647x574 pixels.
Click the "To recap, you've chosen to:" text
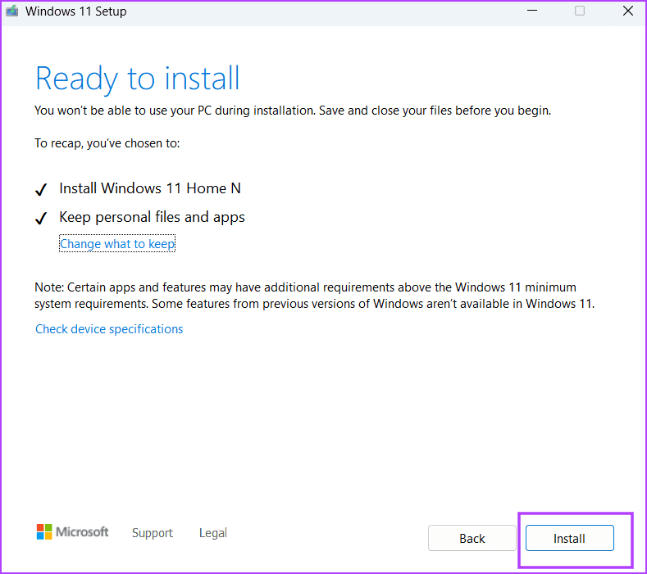[x=107, y=143]
